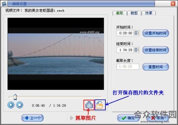Click the file name 我的美女老板国语1.rmvb
Viewport: 178px width, 125px height.
point(44,11)
